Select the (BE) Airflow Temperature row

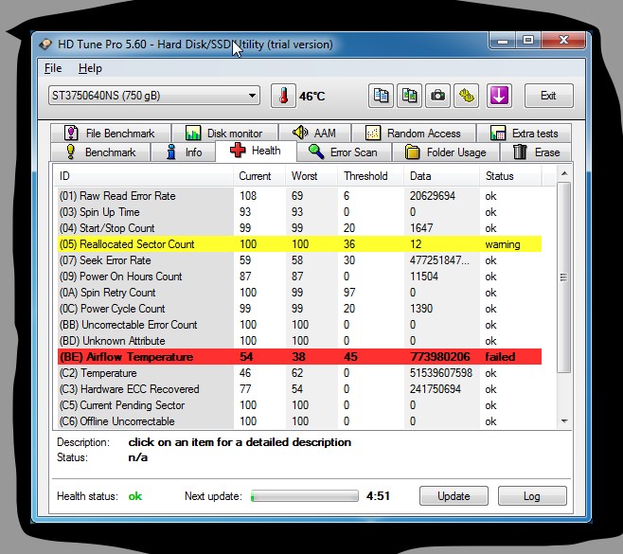299,357
